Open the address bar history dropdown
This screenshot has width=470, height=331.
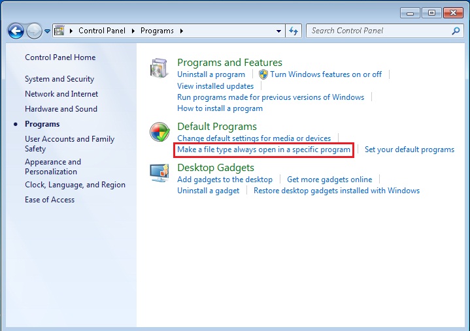(278, 31)
